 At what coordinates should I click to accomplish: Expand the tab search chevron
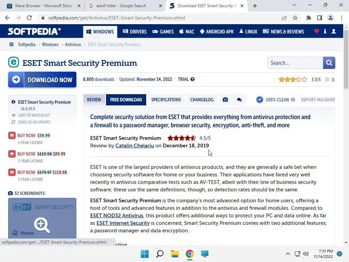click(x=294, y=5)
